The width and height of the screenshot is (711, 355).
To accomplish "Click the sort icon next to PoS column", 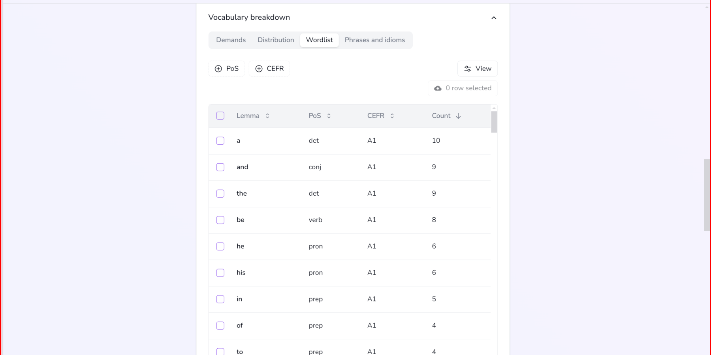I will [329, 116].
